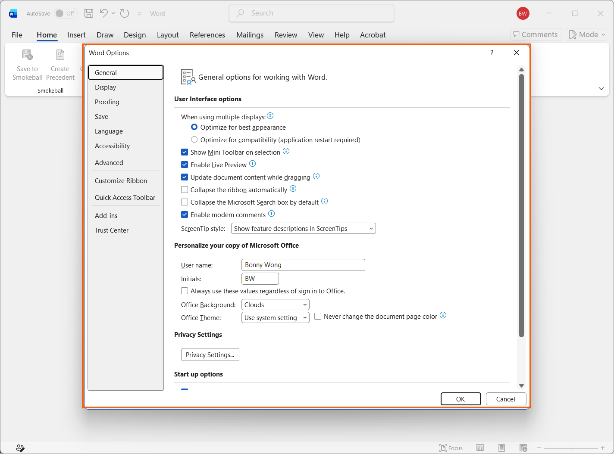Cancel the Word Options dialog

[x=506, y=399]
